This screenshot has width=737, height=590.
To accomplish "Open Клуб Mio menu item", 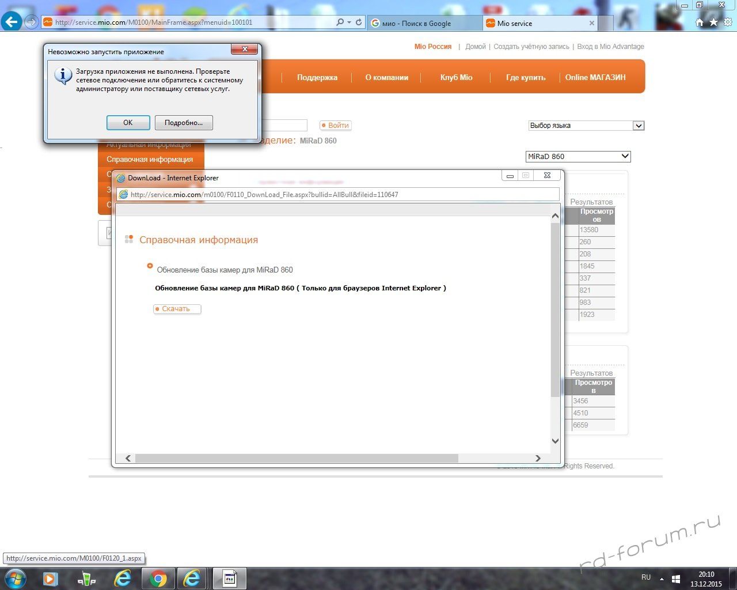I will click(x=456, y=77).
